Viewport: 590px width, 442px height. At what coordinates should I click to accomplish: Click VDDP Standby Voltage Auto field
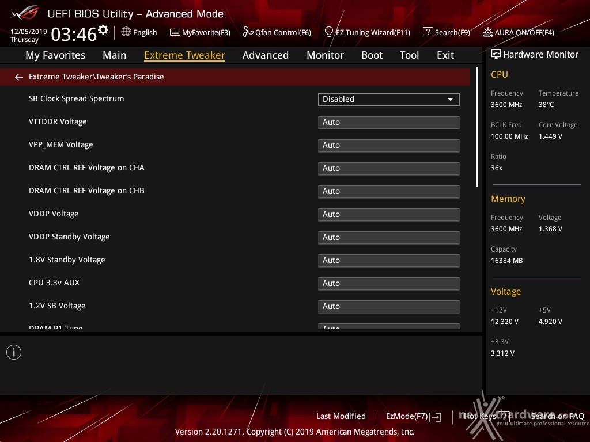pyautogui.click(x=389, y=238)
